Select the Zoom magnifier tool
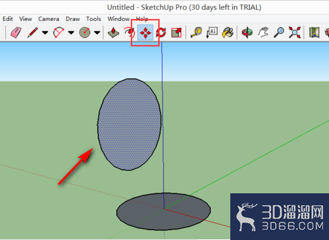The image size is (329, 240). coord(279,32)
